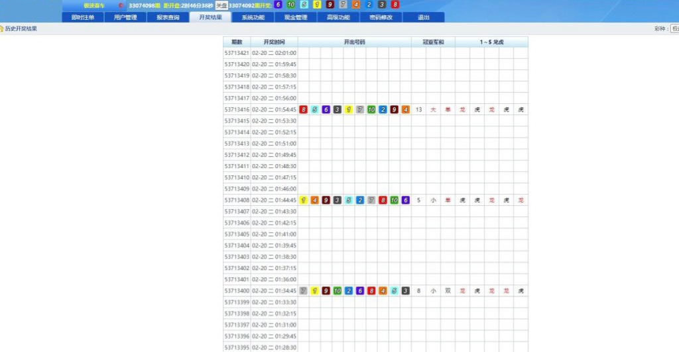Click the purple 6 ball in top bar
The image size is (679, 352).
coord(278,5)
